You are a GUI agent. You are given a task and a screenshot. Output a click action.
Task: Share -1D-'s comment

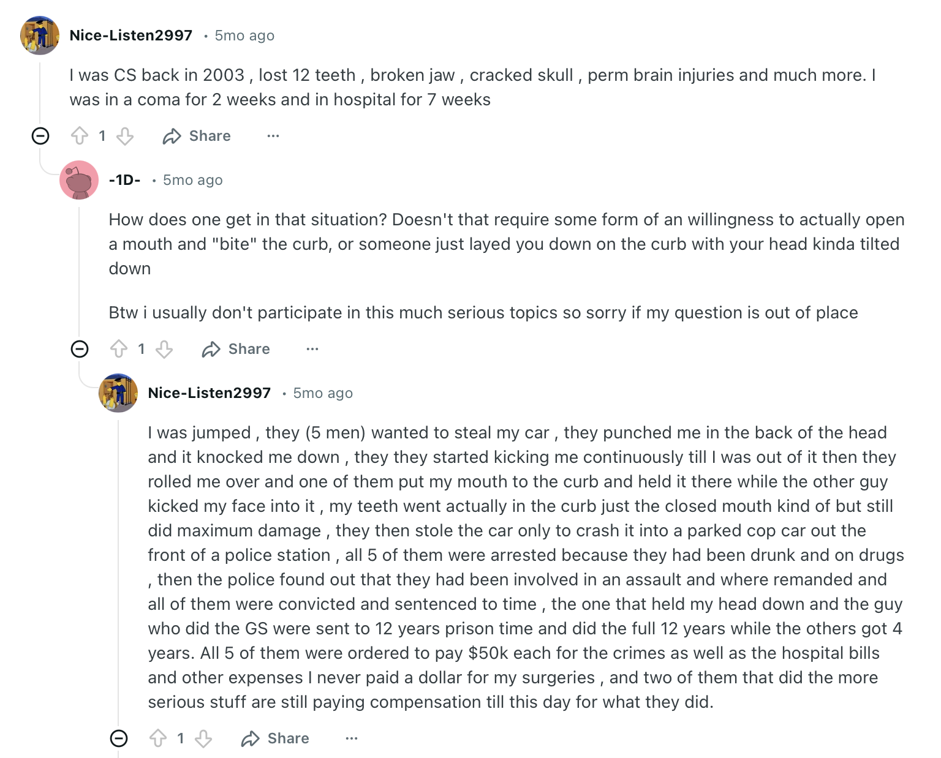coord(236,349)
